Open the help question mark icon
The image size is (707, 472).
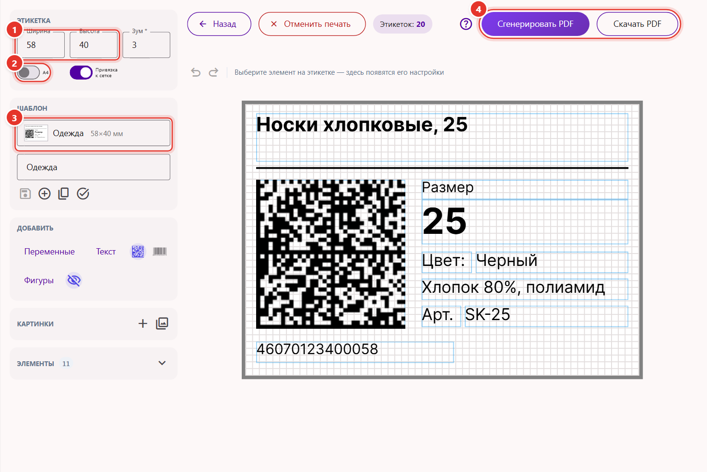coord(466,24)
